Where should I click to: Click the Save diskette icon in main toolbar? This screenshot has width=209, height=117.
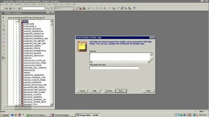10,8
